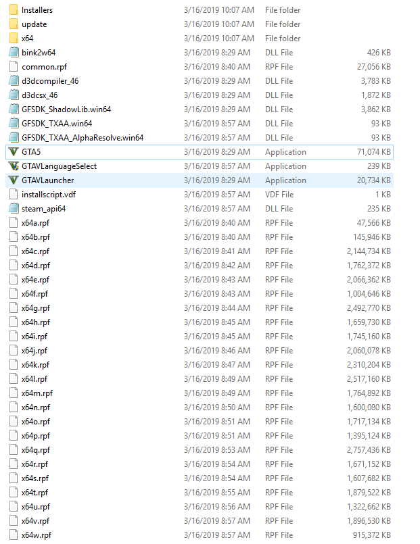Select the bink2w64 file name

[39, 53]
